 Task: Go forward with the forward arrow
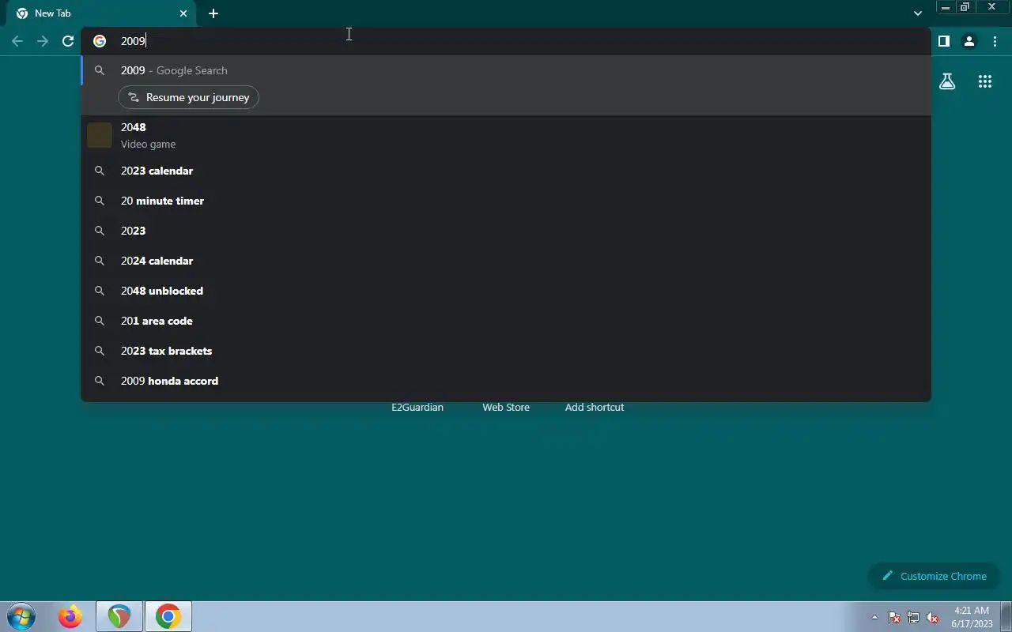[43, 41]
